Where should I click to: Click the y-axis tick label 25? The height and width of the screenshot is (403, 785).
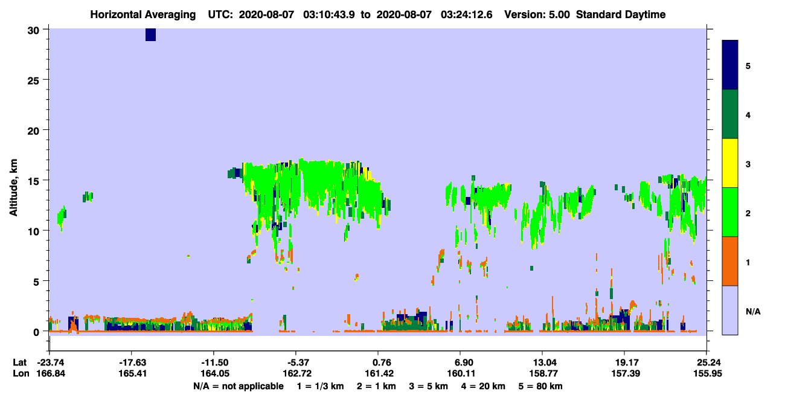(x=34, y=80)
